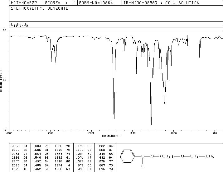Click the 1332 peak table entry

(x=62, y=157)
